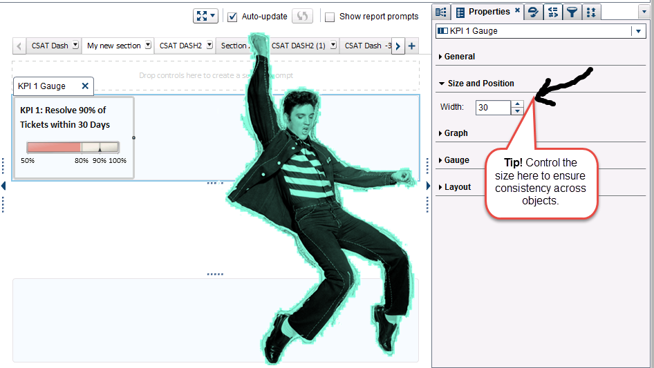Click the Width input field

pyautogui.click(x=493, y=108)
